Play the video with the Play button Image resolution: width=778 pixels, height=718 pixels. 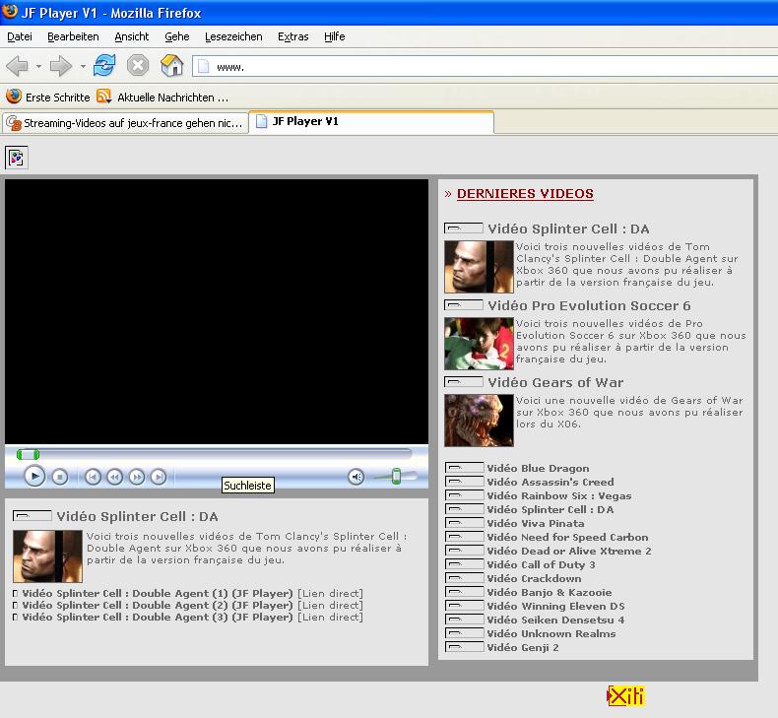(34, 477)
